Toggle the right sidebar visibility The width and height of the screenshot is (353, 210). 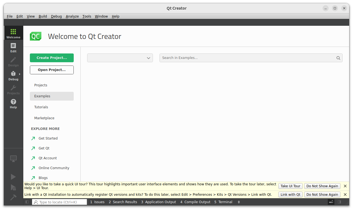point(339,202)
